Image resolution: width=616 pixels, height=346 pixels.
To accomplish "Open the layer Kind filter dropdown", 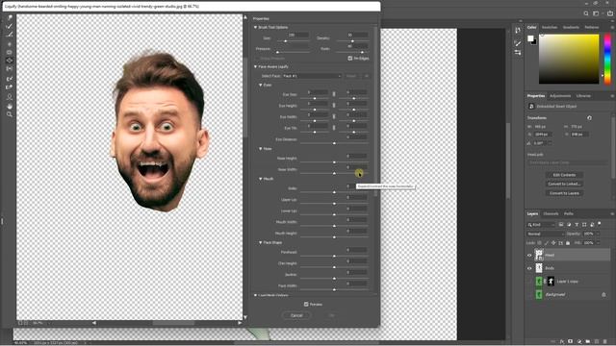I will tap(541, 225).
